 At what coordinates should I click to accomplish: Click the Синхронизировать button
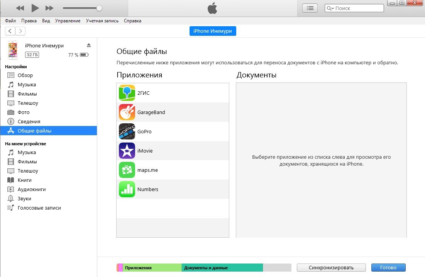click(331, 267)
